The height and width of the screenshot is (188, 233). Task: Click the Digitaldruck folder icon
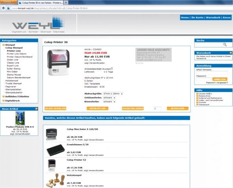(x=4, y=101)
